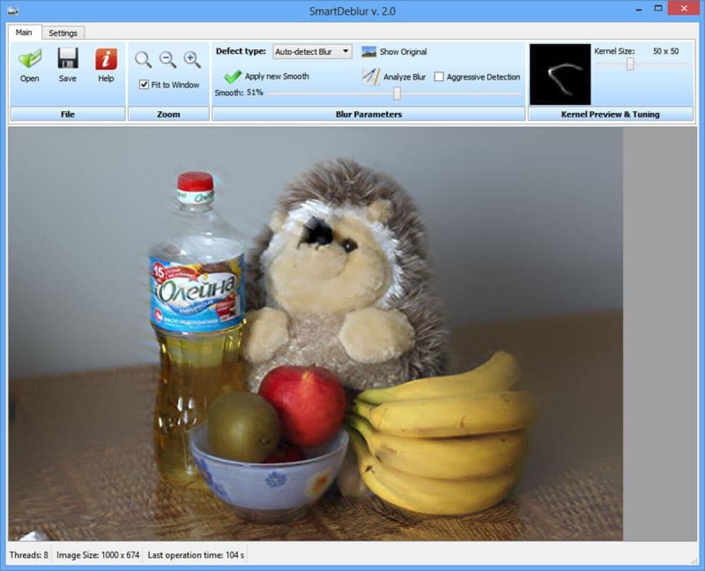705x571 pixels.
Task: Open Help with the red info icon
Action: click(x=106, y=59)
